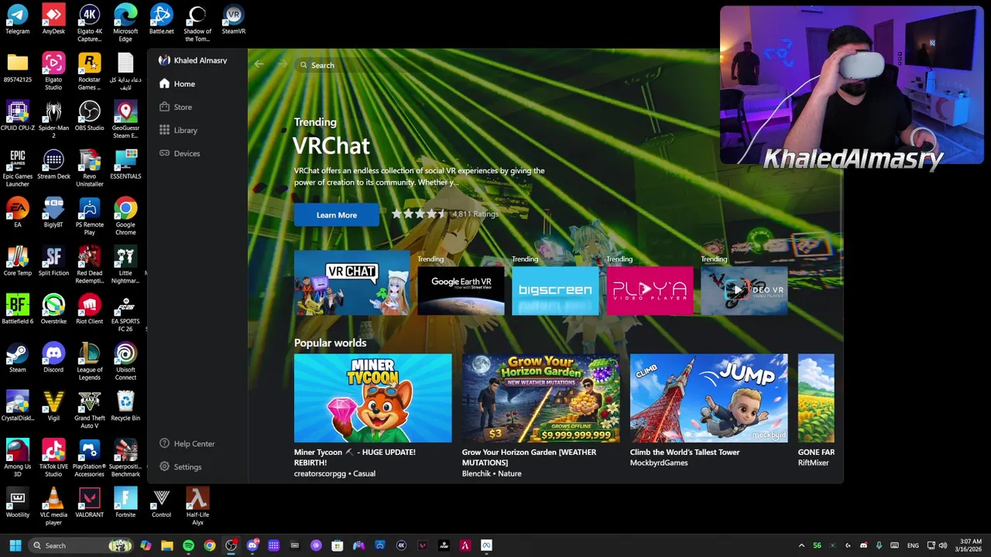Open Settings in the Meta sidebar
The image size is (991, 557).
coord(180,466)
